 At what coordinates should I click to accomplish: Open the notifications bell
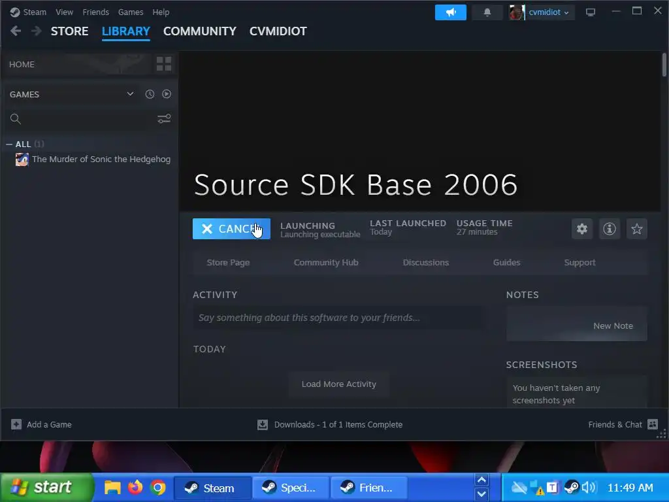pos(487,12)
